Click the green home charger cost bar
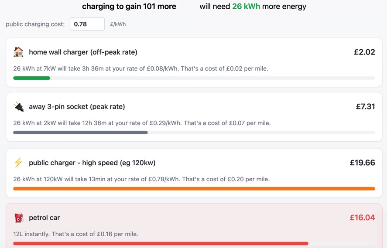The height and width of the screenshot is (248, 387). point(31,78)
